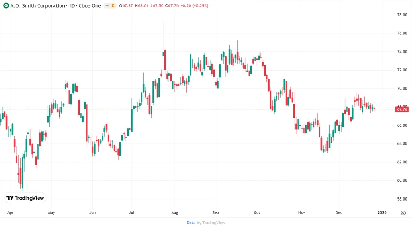Click the A.O. Smith Corporation symbol title
The image size is (412, 228).
tap(56, 6)
